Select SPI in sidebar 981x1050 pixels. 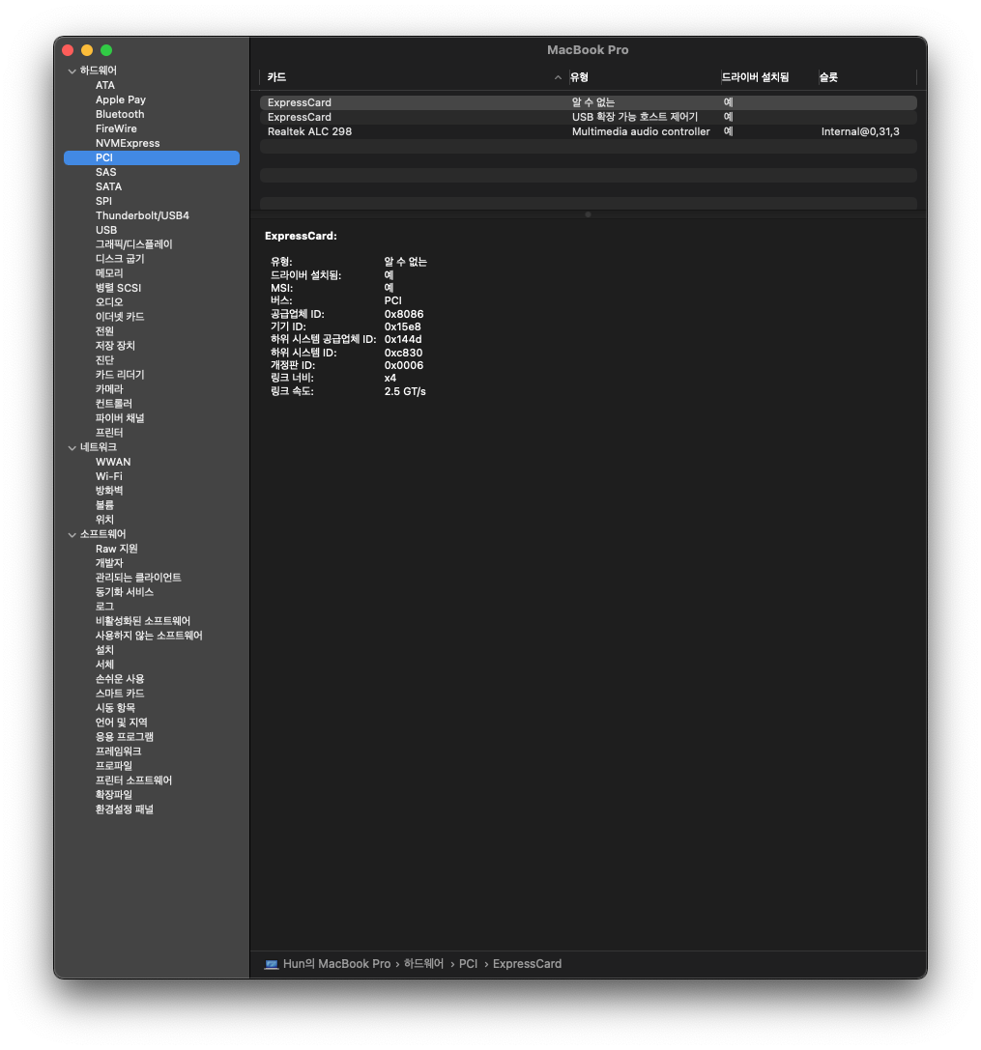tap(103, 202)
